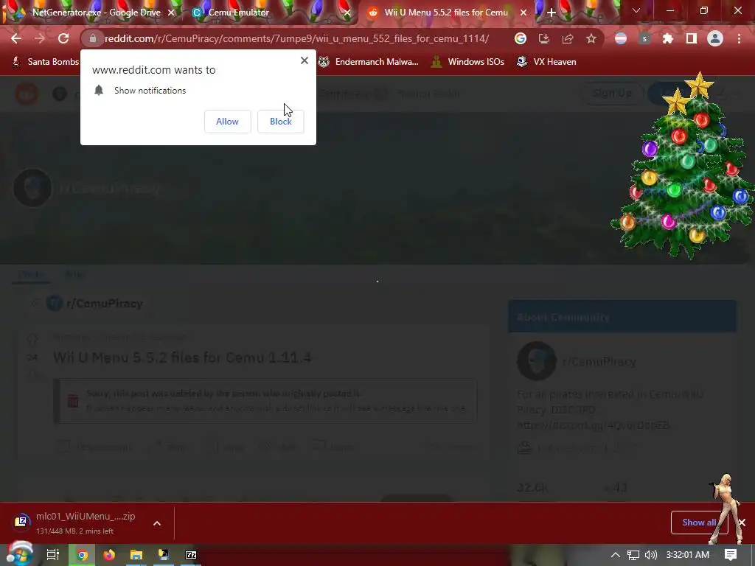Expand download options for mlc01_WiiUMenu zip
Image resolution: width=755 pixels, height=566 pixels.
tap(157, 523)
